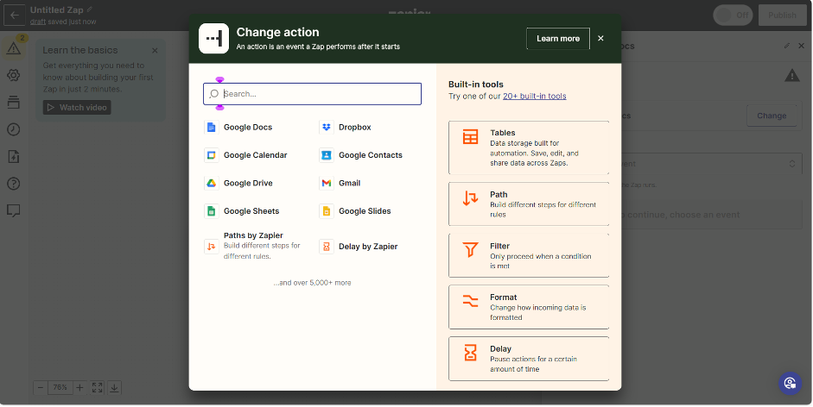The width and height of the screenshot is (813, 407).
Task: Open the Tables built-in tool
Action: coord(529,147)
